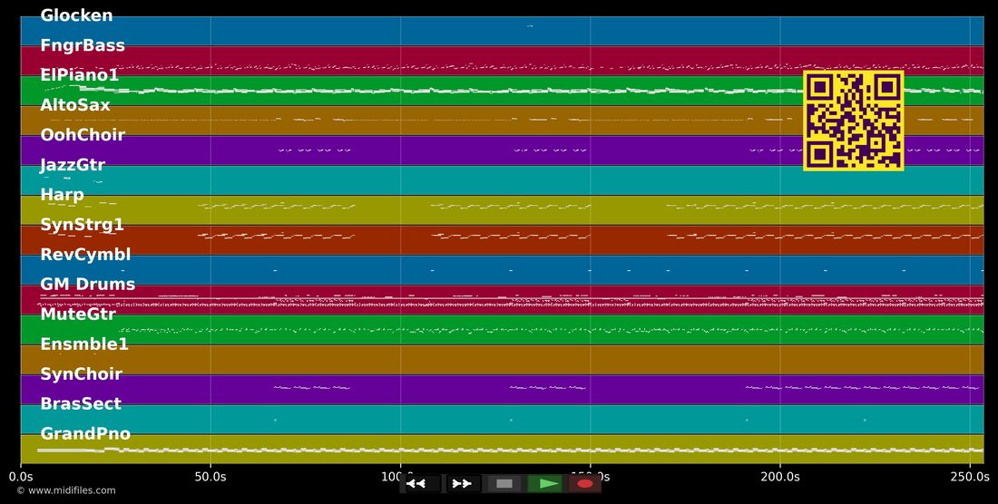This screenshot has height=504, width=998.
Task: Select the OohChoir track label
Action: click(x=83, y=135)
